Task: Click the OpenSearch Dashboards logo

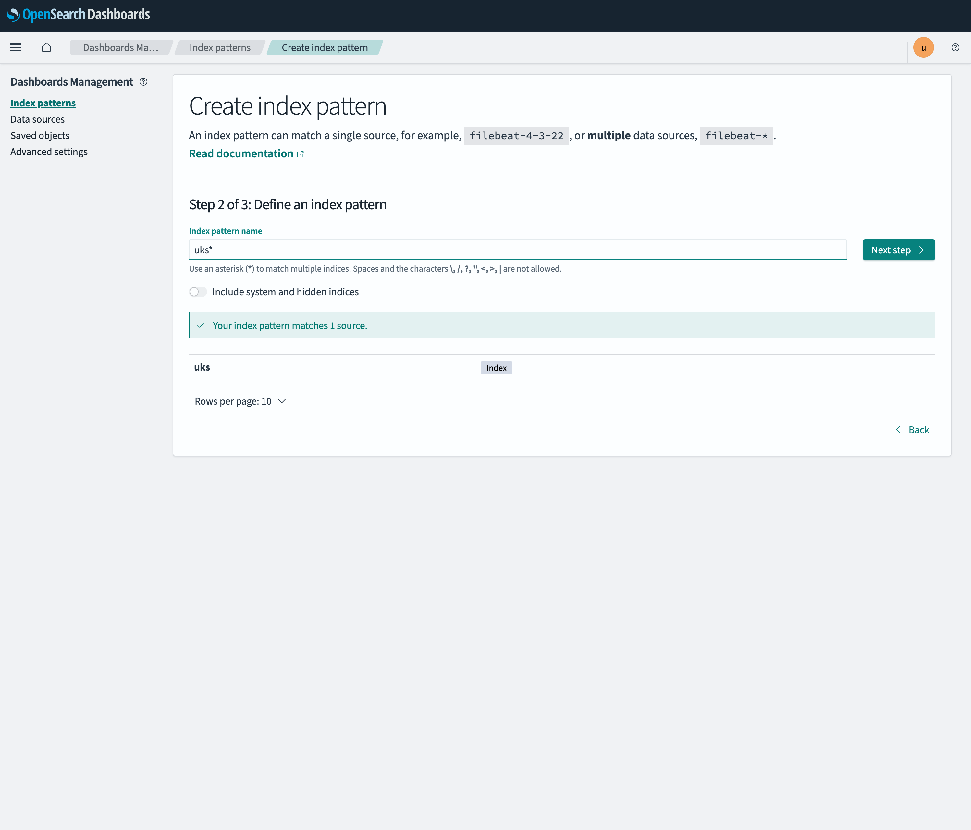Action: point(78,15)
